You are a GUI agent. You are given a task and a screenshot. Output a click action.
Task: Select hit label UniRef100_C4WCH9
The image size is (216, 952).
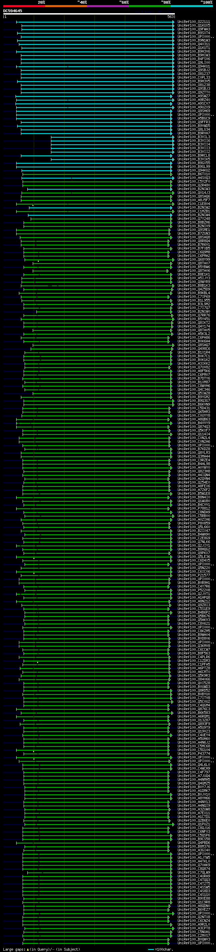(x=194, y=768)
